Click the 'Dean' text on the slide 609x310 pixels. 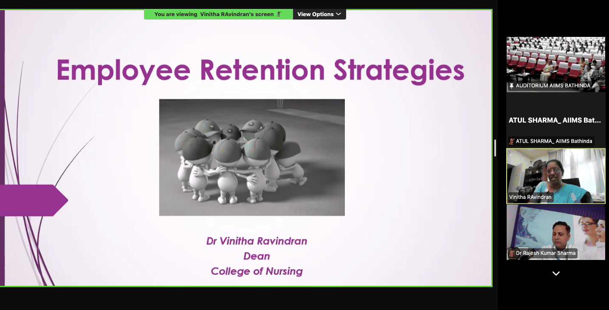[x=257, y=256]
